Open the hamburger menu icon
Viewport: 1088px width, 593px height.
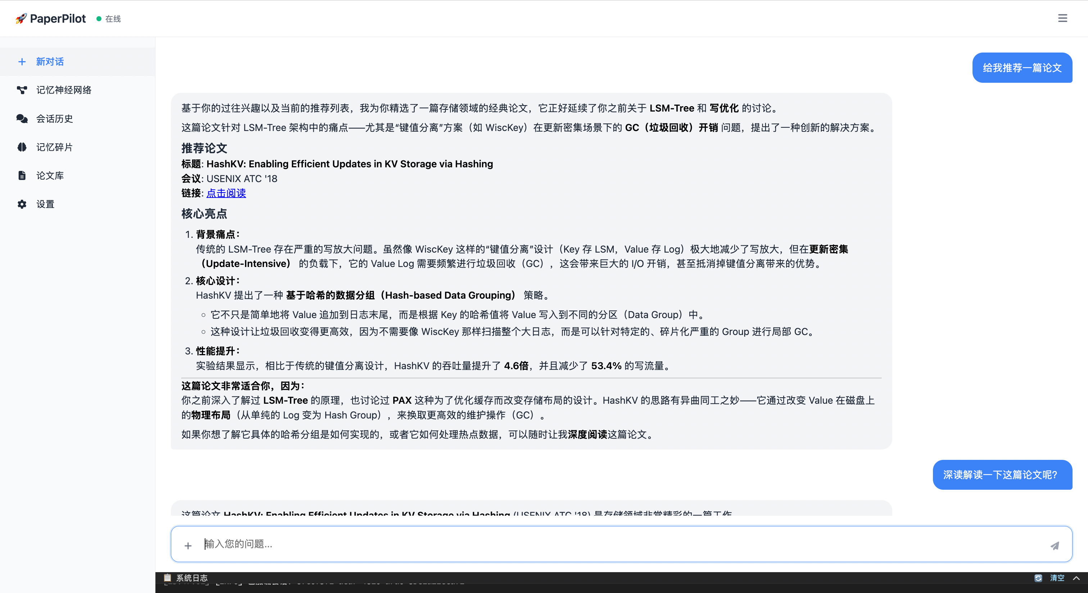1062,18
